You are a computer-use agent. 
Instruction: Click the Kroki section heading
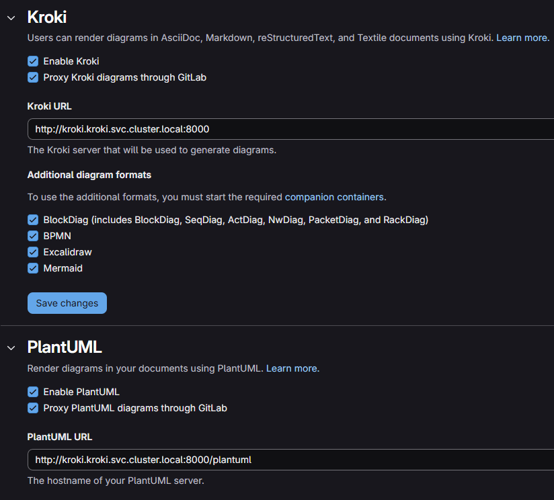coord(47,17)
